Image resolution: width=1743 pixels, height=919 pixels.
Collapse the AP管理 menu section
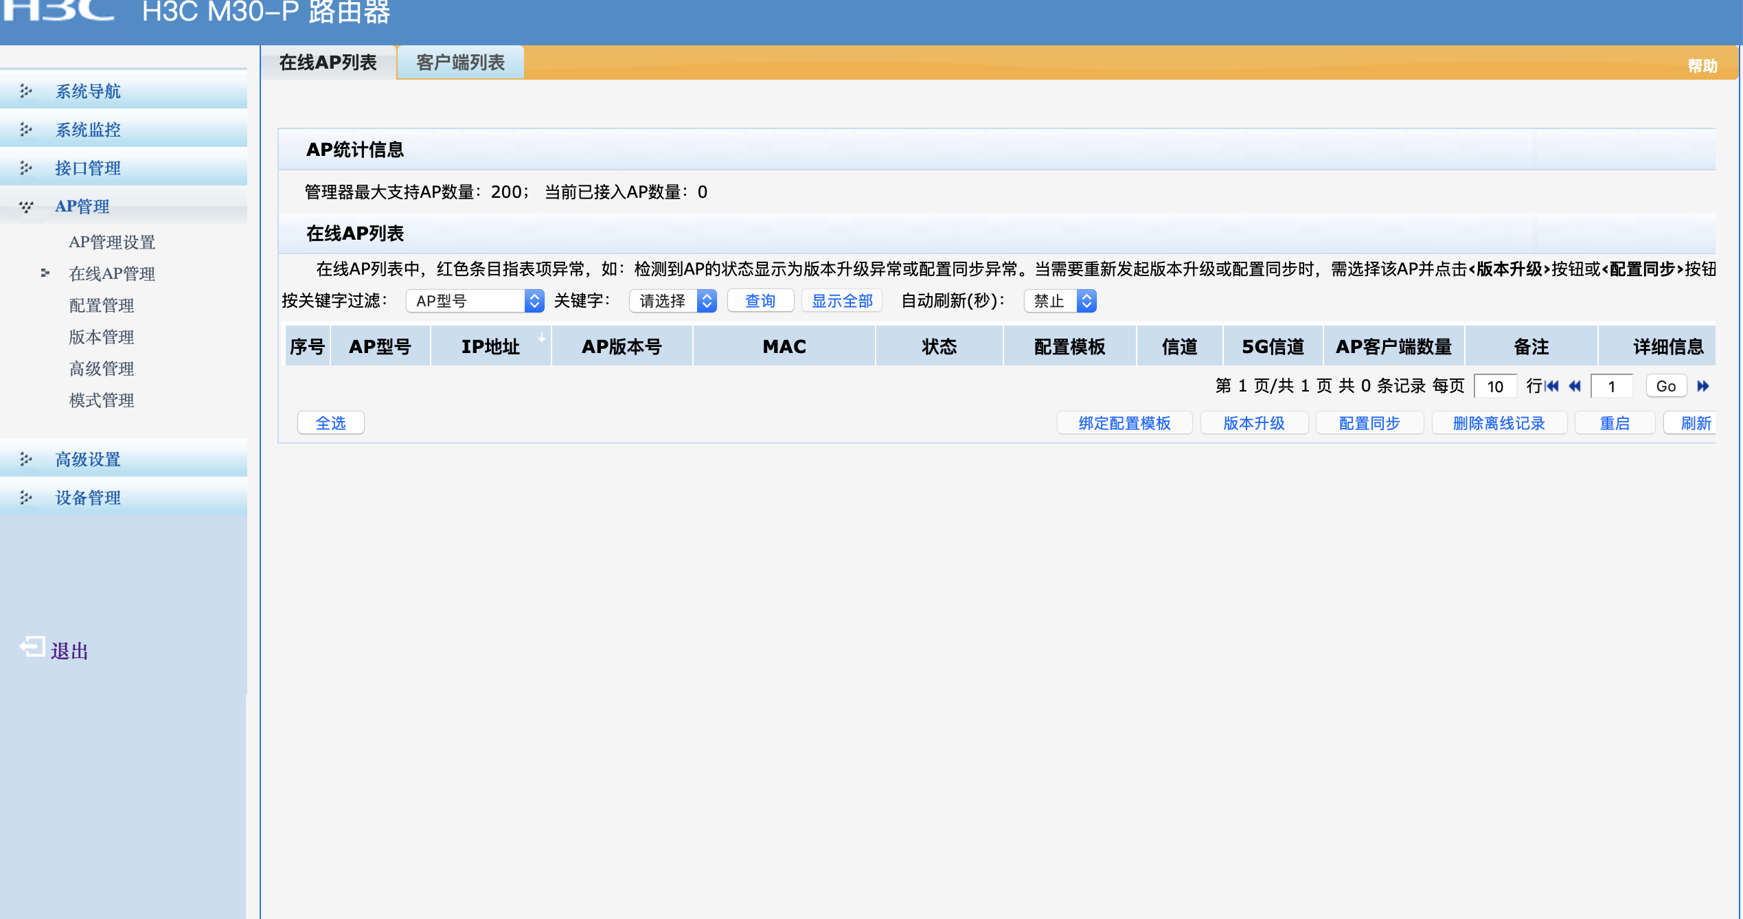coord(82,207)
